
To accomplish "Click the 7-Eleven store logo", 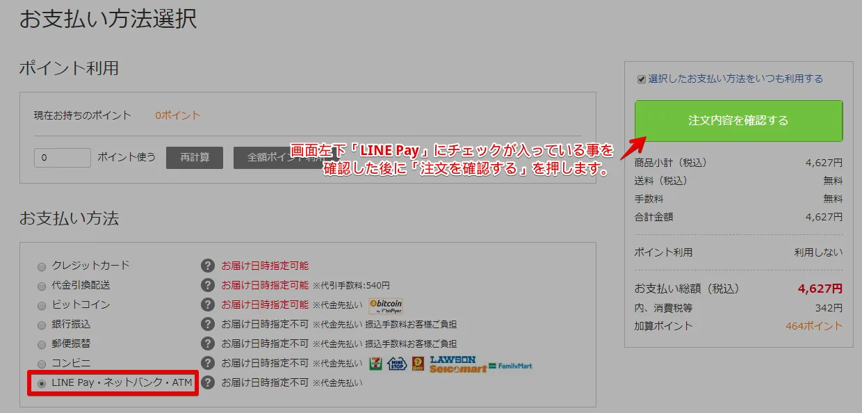I will (376, 364).
